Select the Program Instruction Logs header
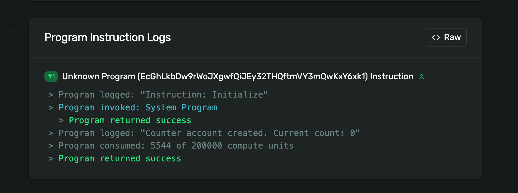This screenshot has height=193, width=518. 107,37
